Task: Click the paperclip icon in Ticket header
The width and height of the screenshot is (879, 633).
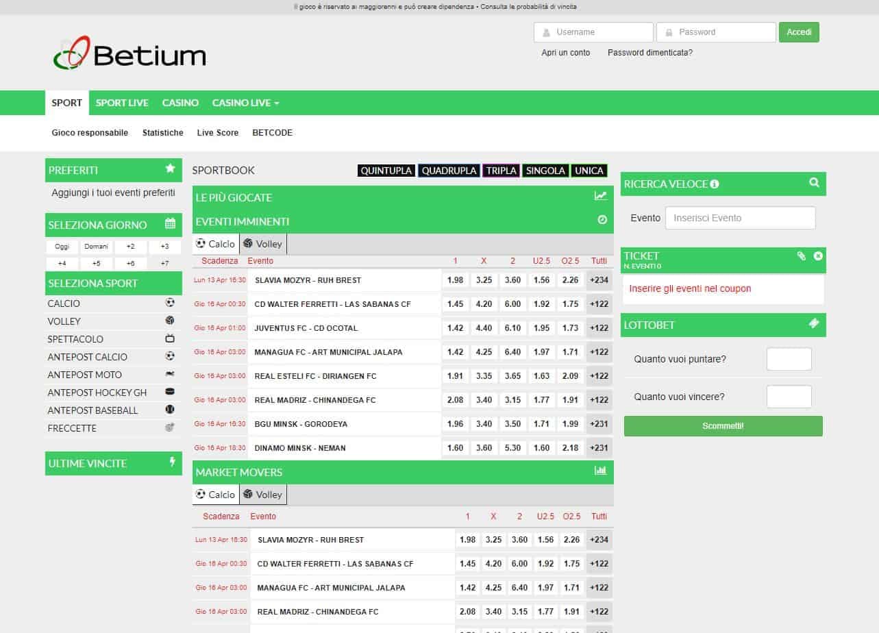Action: tap(802, 256)
